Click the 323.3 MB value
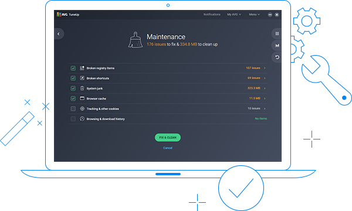This screenshot has width=352, height=211. pos(254,88)
